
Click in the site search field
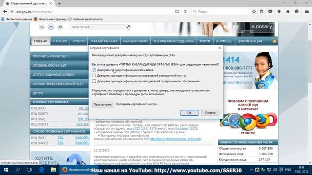pyautogui.click(x=97, y=27)
